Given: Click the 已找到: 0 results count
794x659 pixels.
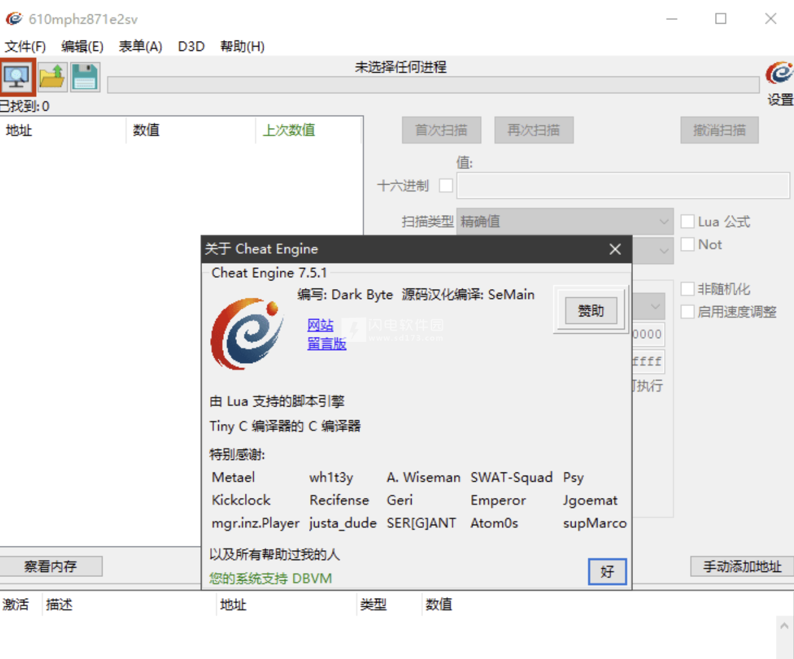Looking at the screenshot, I should coord(24,106).
